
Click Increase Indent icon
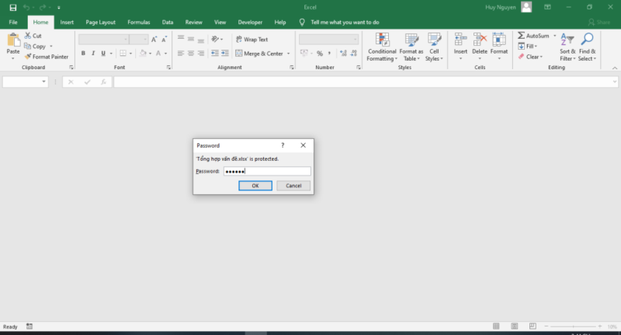[x=225, y=53]
